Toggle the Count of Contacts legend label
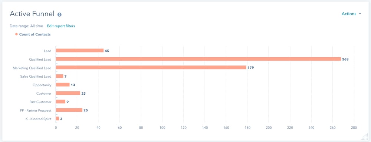The image size is (371, 142). point(35,34)
